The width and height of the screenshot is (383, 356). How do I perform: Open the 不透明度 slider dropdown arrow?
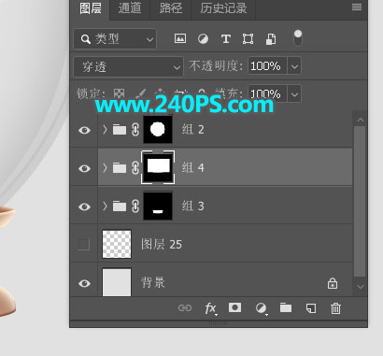(x=294, y=65)
